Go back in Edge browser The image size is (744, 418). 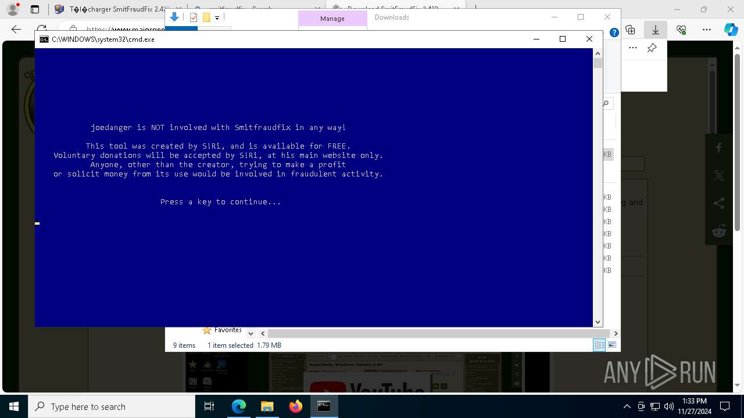click(x=16, y=29)
